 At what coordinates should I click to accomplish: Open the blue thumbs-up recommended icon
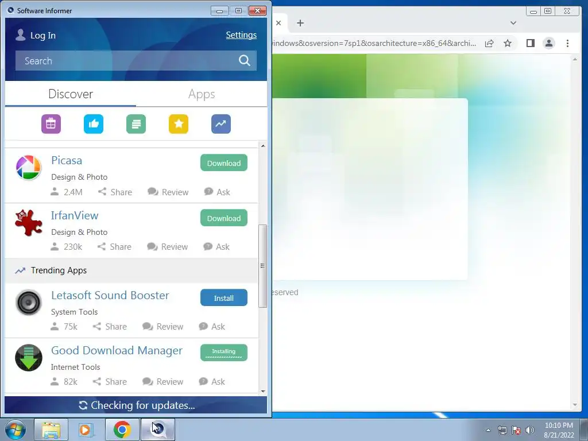click(x=94, y=124)
